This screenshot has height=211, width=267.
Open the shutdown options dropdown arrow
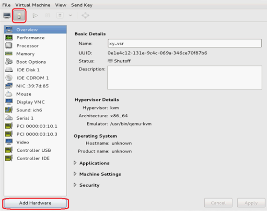(70, 16)
